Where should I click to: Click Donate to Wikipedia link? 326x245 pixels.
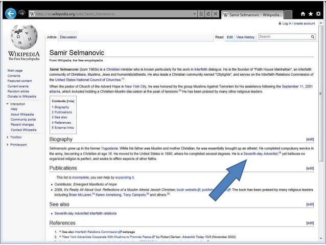(x=22, y=96)
